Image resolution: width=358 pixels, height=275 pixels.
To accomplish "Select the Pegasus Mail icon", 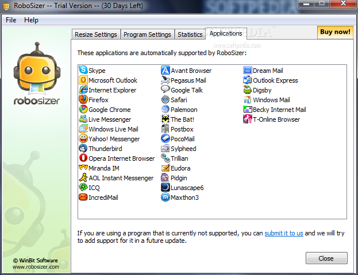I will tap(165, 80).
